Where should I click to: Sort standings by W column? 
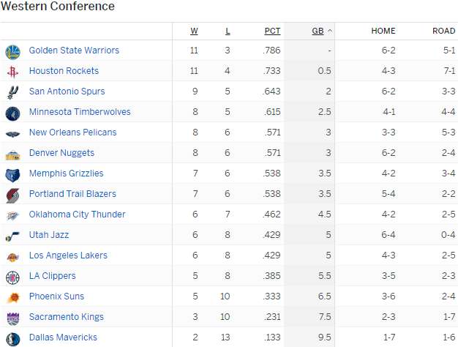pos(194,31)
